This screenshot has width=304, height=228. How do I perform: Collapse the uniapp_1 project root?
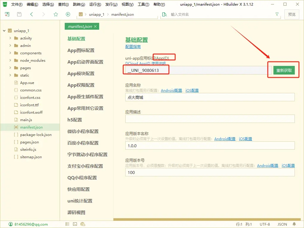(x=4, y=31)
